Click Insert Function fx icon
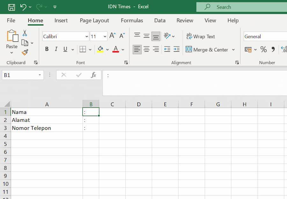Image resolution: width=287 pixels, height=199 pixels. pos(93,75)
